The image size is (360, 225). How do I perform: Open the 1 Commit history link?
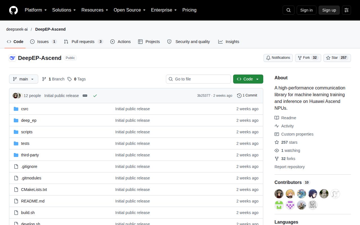click(x=247, y=96)
